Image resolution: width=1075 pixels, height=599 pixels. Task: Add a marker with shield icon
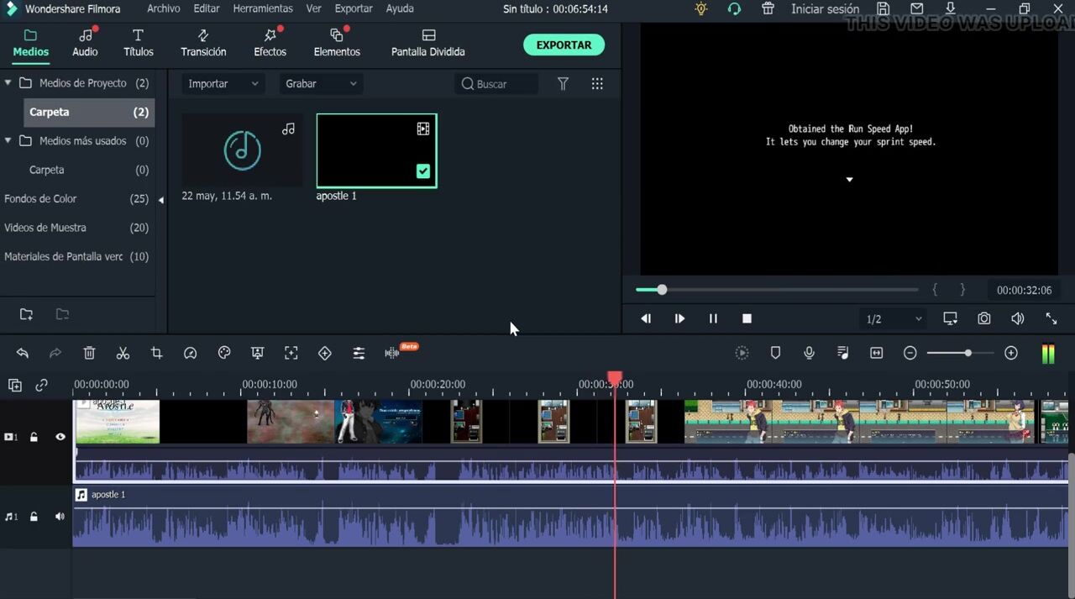(x=775, y=353)
